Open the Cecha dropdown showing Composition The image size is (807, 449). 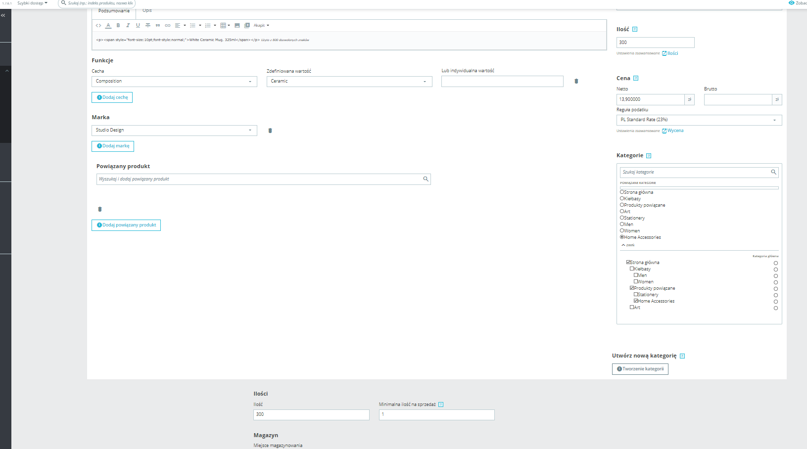coord(174,82)
